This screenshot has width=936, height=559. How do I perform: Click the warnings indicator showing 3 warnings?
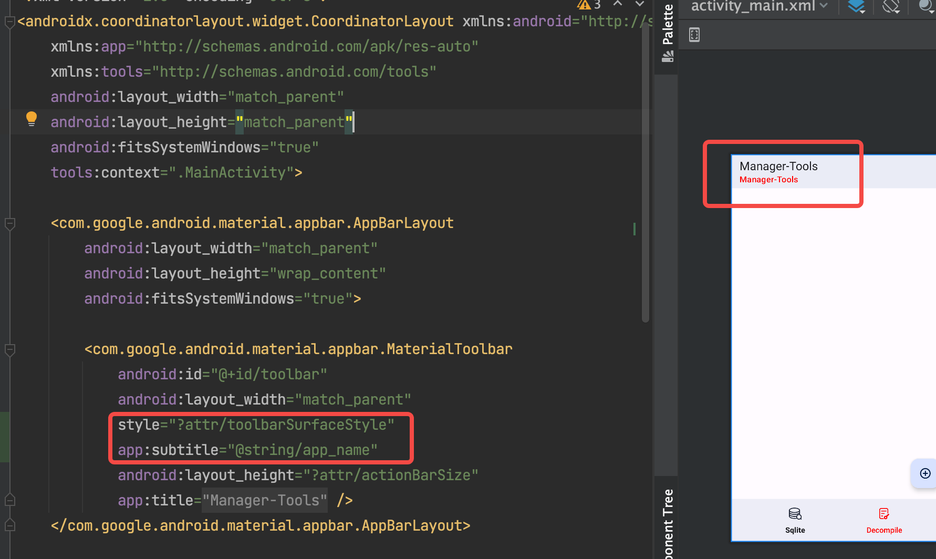click(x=588, y=5)
